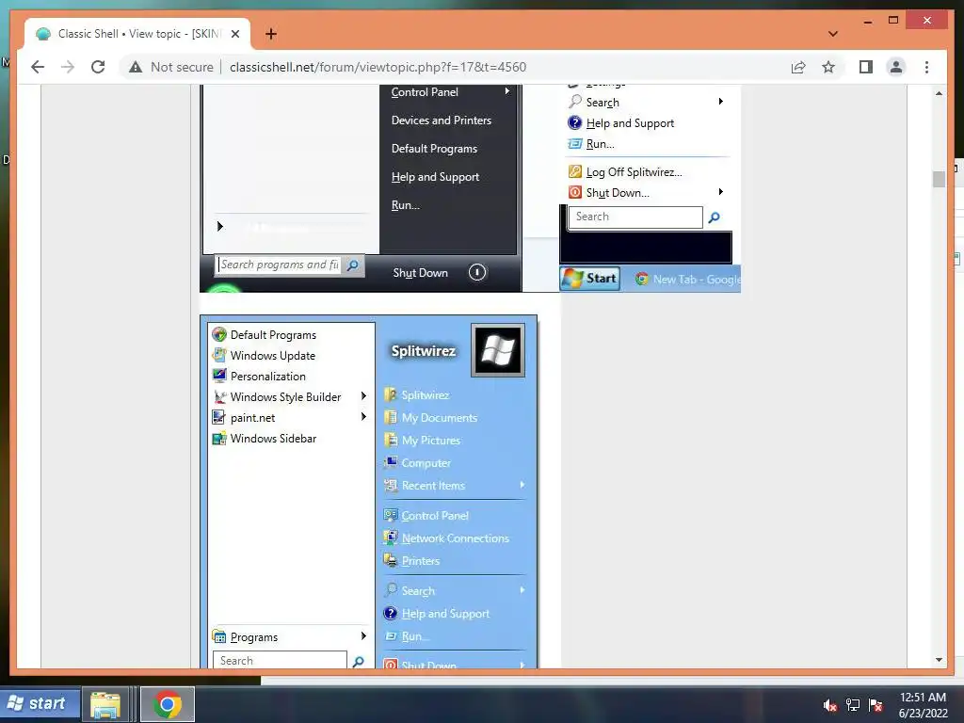Bookmark this page with the star icon
Screen dimensions: 964x723
828,67
